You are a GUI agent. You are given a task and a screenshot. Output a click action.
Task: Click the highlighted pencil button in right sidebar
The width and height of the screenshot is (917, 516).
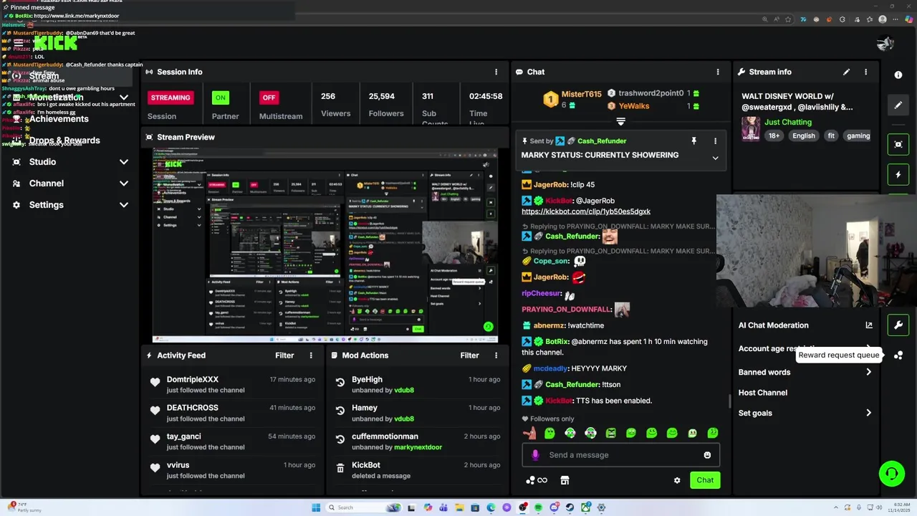point(898,105)
